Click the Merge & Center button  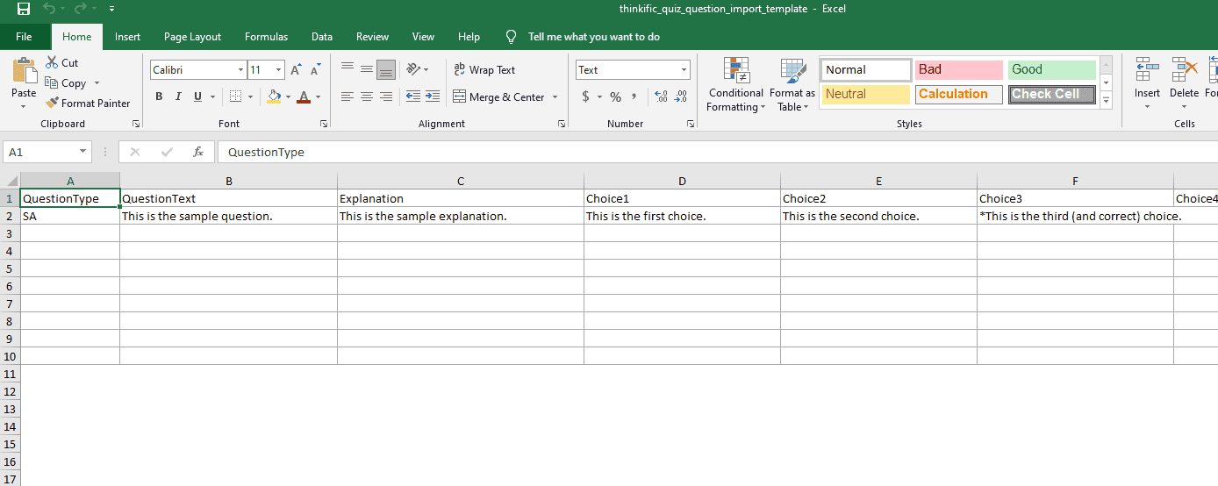[x=499, y=96]
